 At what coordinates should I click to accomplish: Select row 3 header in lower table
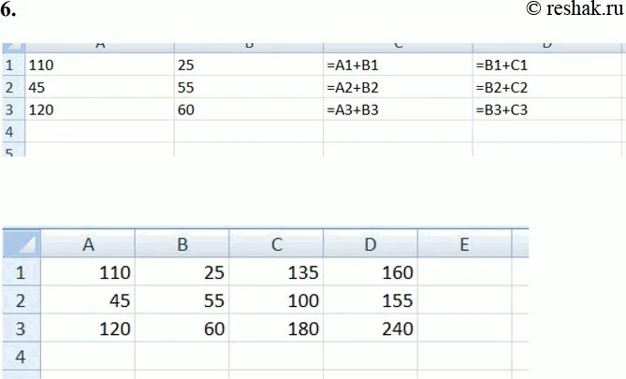click(x=22, y=328)
